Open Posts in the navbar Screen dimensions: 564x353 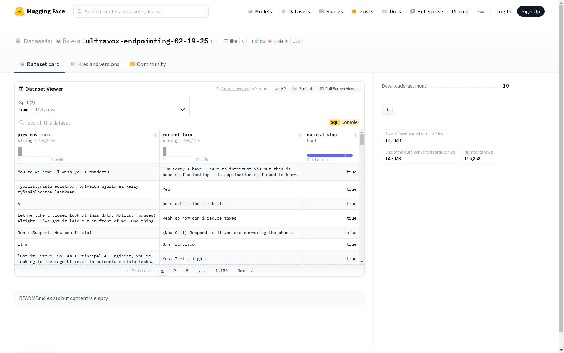tap(362, 11)
